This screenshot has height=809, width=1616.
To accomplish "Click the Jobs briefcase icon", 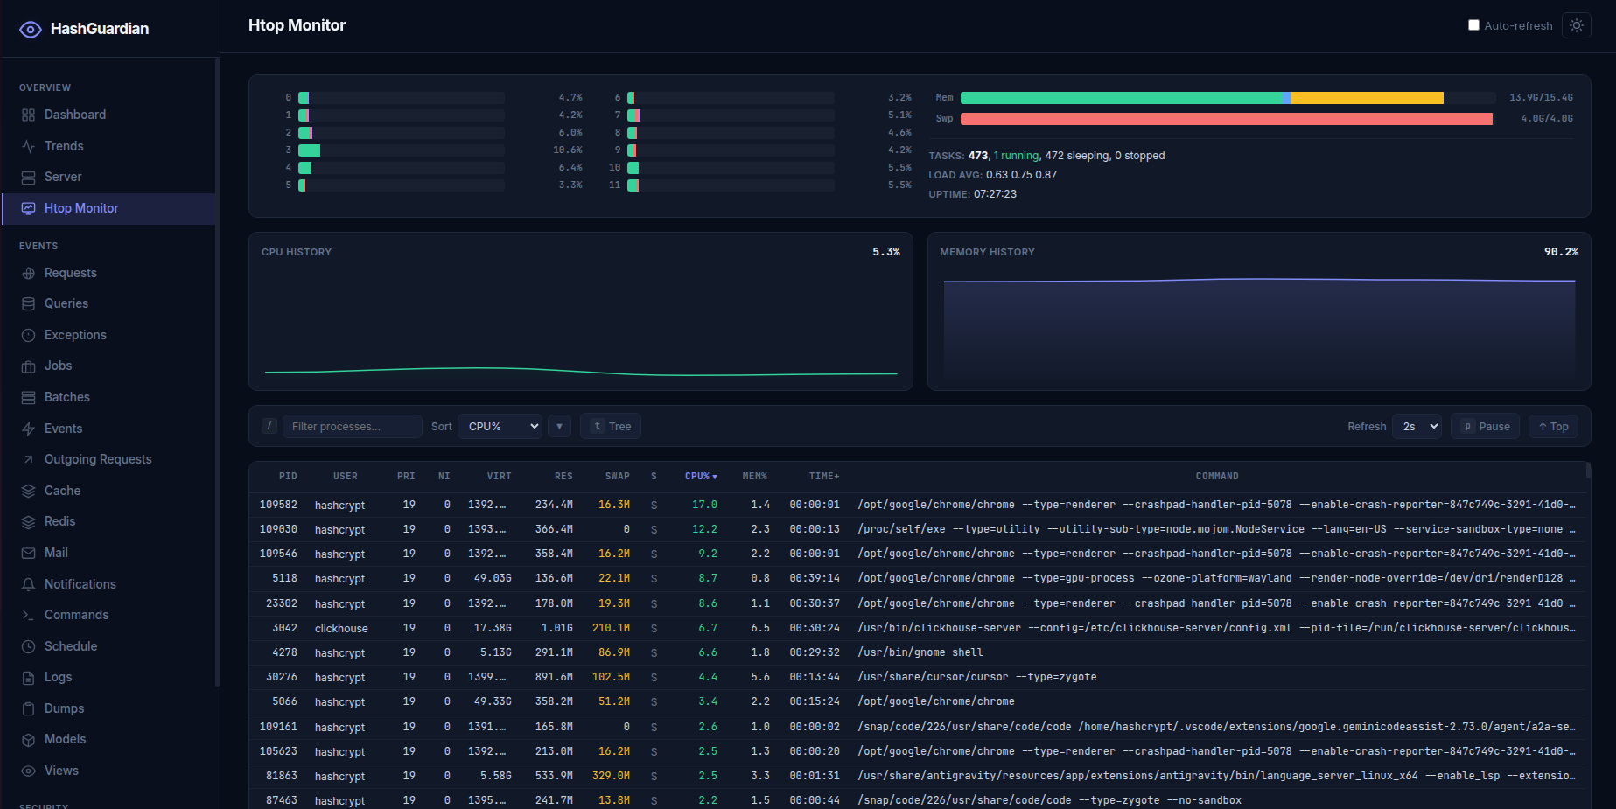I will pos(28,366).
